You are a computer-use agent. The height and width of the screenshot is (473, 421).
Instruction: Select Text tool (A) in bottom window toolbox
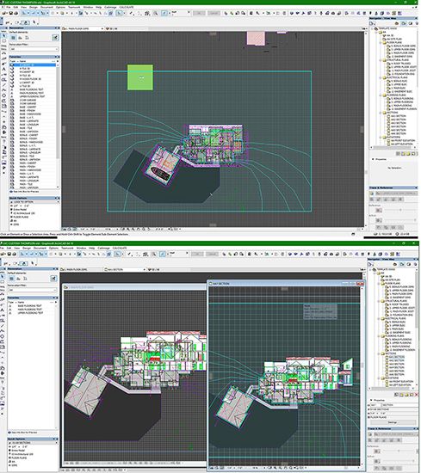pos(3,310)
